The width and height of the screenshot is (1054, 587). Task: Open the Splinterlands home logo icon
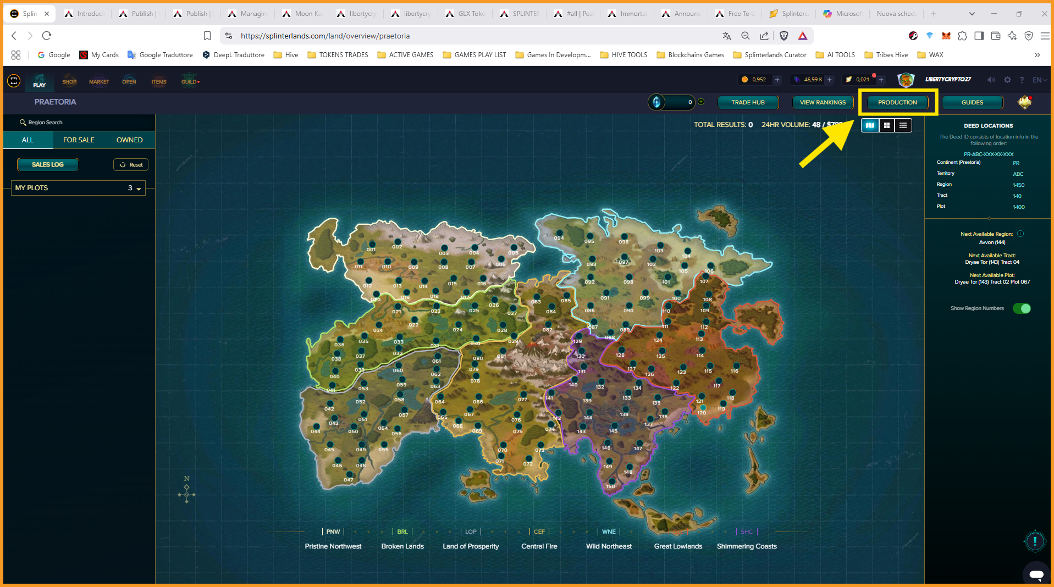point(14,81)
